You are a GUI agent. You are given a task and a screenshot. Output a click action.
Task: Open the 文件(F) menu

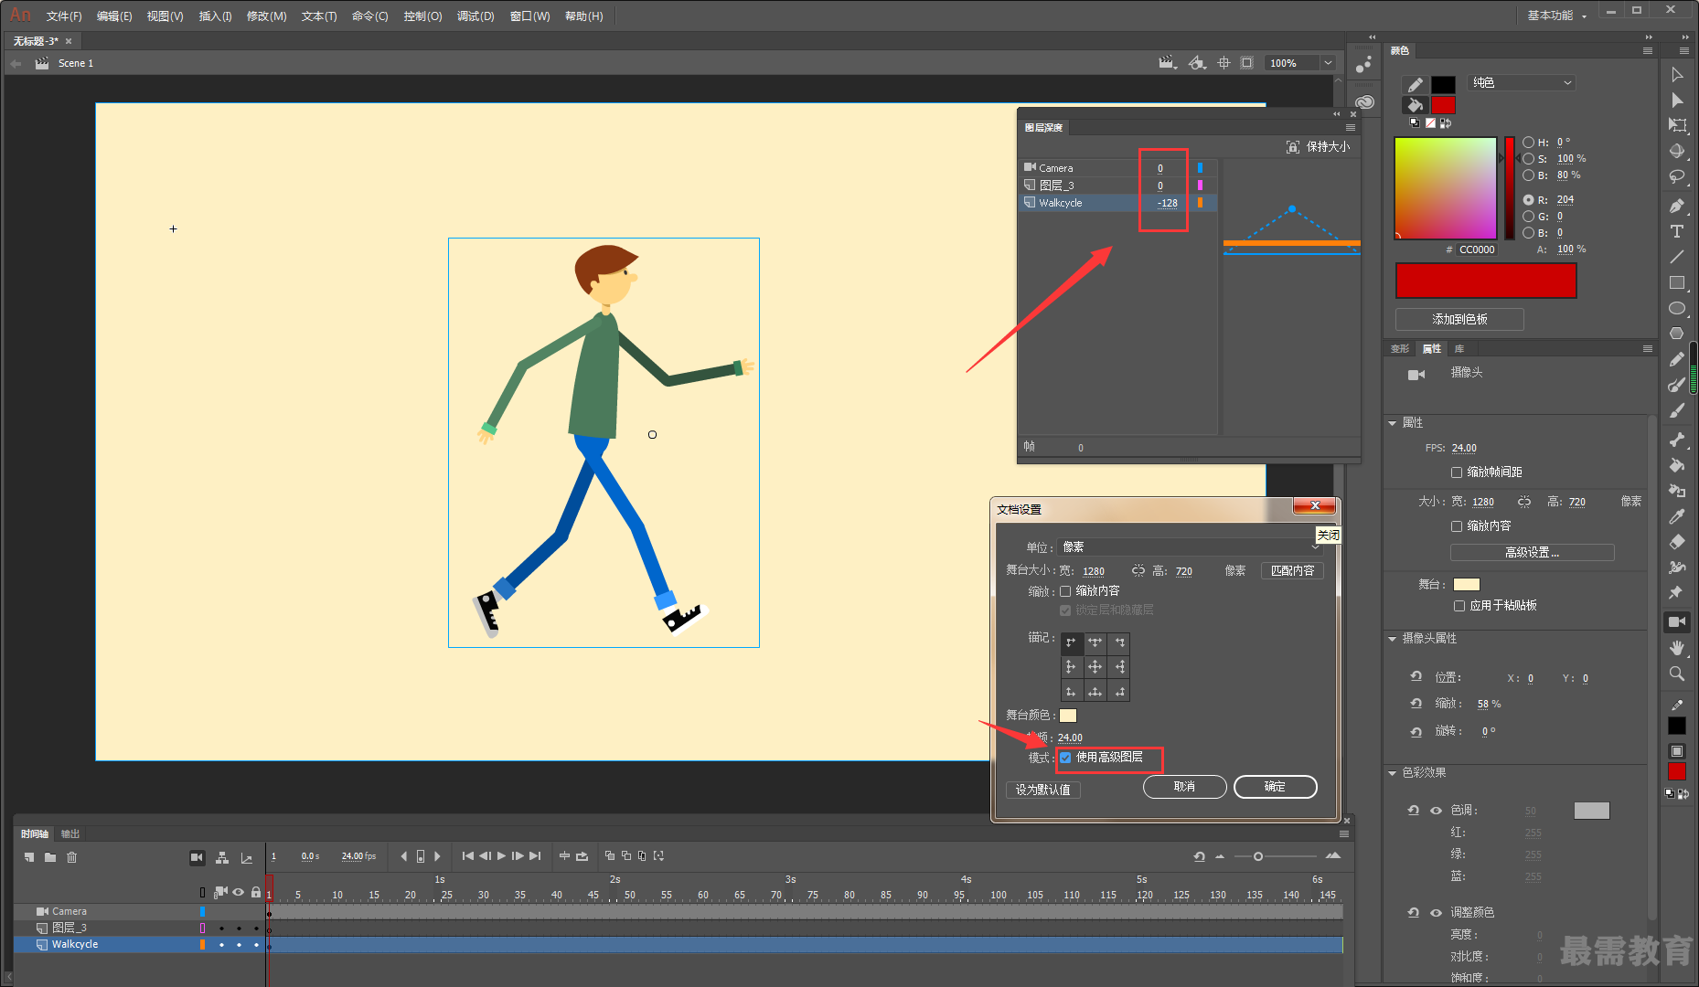click(64, 16)
